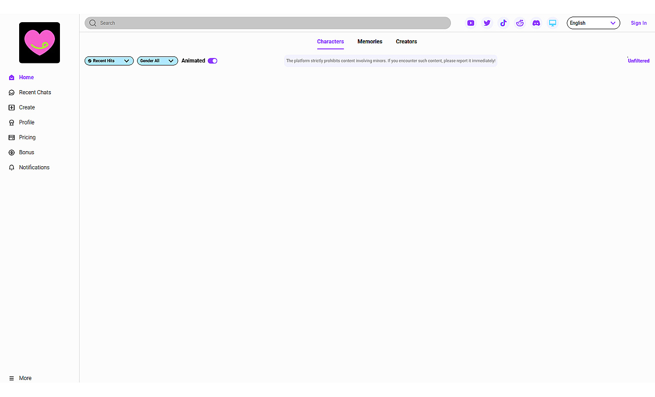Click the Unfiltered link
The image size is (655, 397).
coord(638,61)
